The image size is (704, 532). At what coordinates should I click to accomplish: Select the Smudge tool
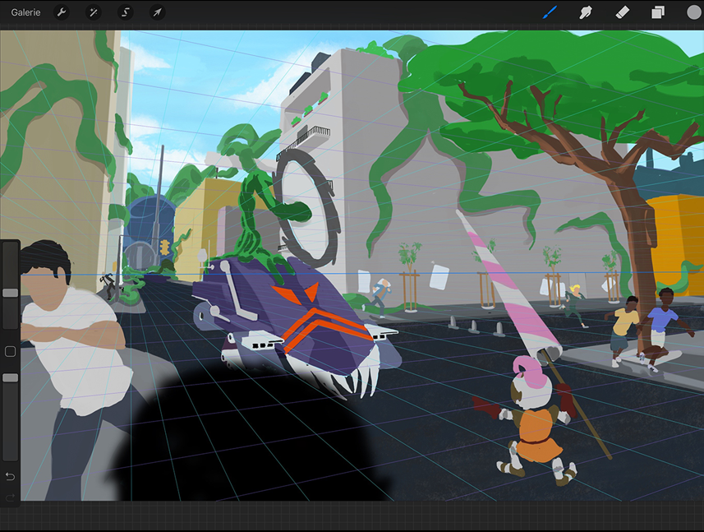point(586,12)
